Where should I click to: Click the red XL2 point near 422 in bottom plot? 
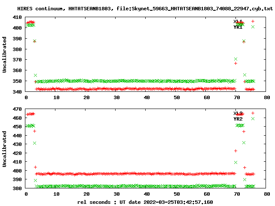236,151
